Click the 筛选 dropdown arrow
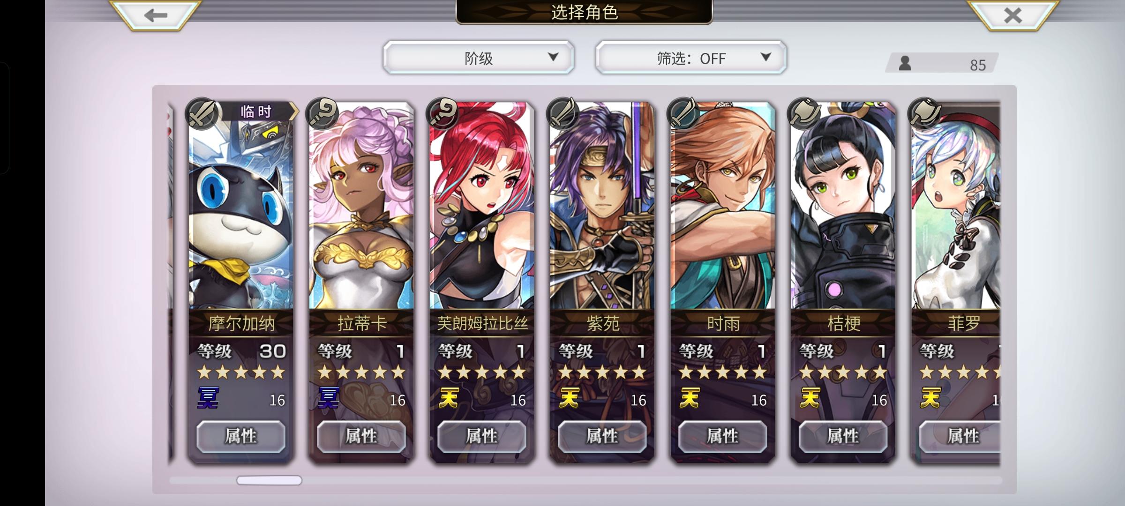The height and width of the screenshot is (506, 1125). pyautogui.click(x=765, y=57)
